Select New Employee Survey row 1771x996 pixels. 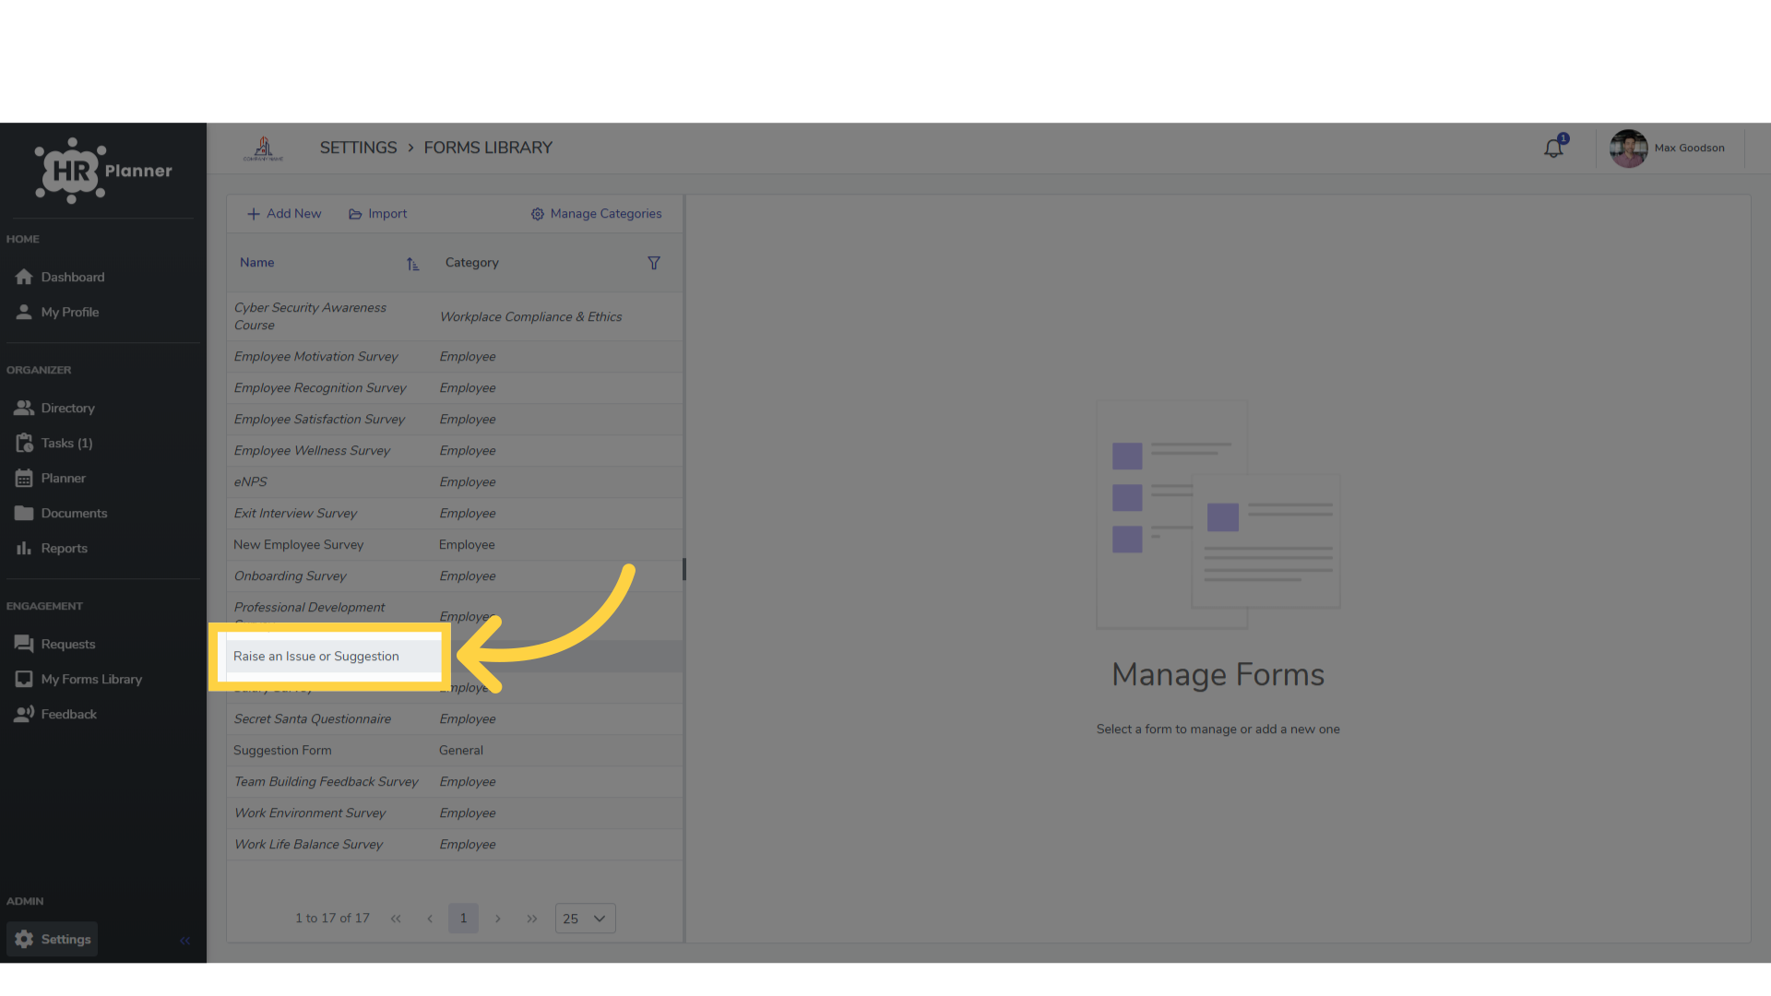[455, 545]
